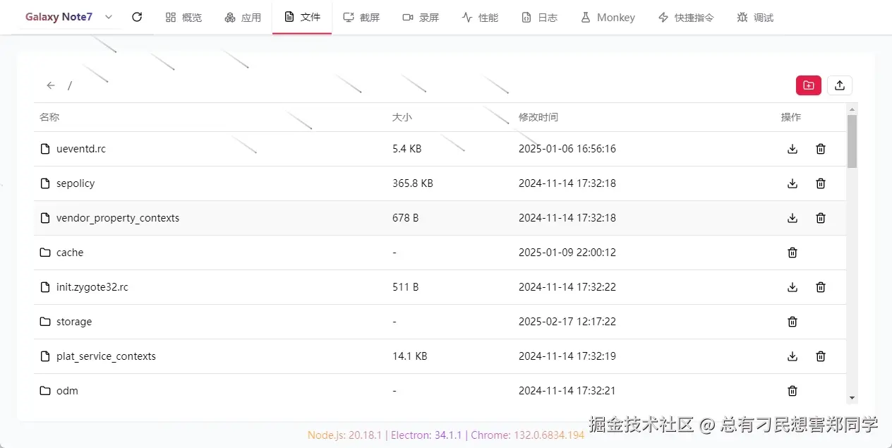Delete the odm folder
Image resolution: width=892 pixels, height=448 pixels.
792,391
